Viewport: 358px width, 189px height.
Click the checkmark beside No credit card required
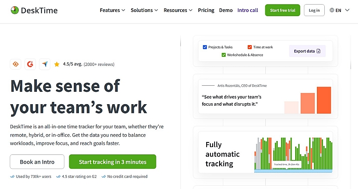(104, 177)
